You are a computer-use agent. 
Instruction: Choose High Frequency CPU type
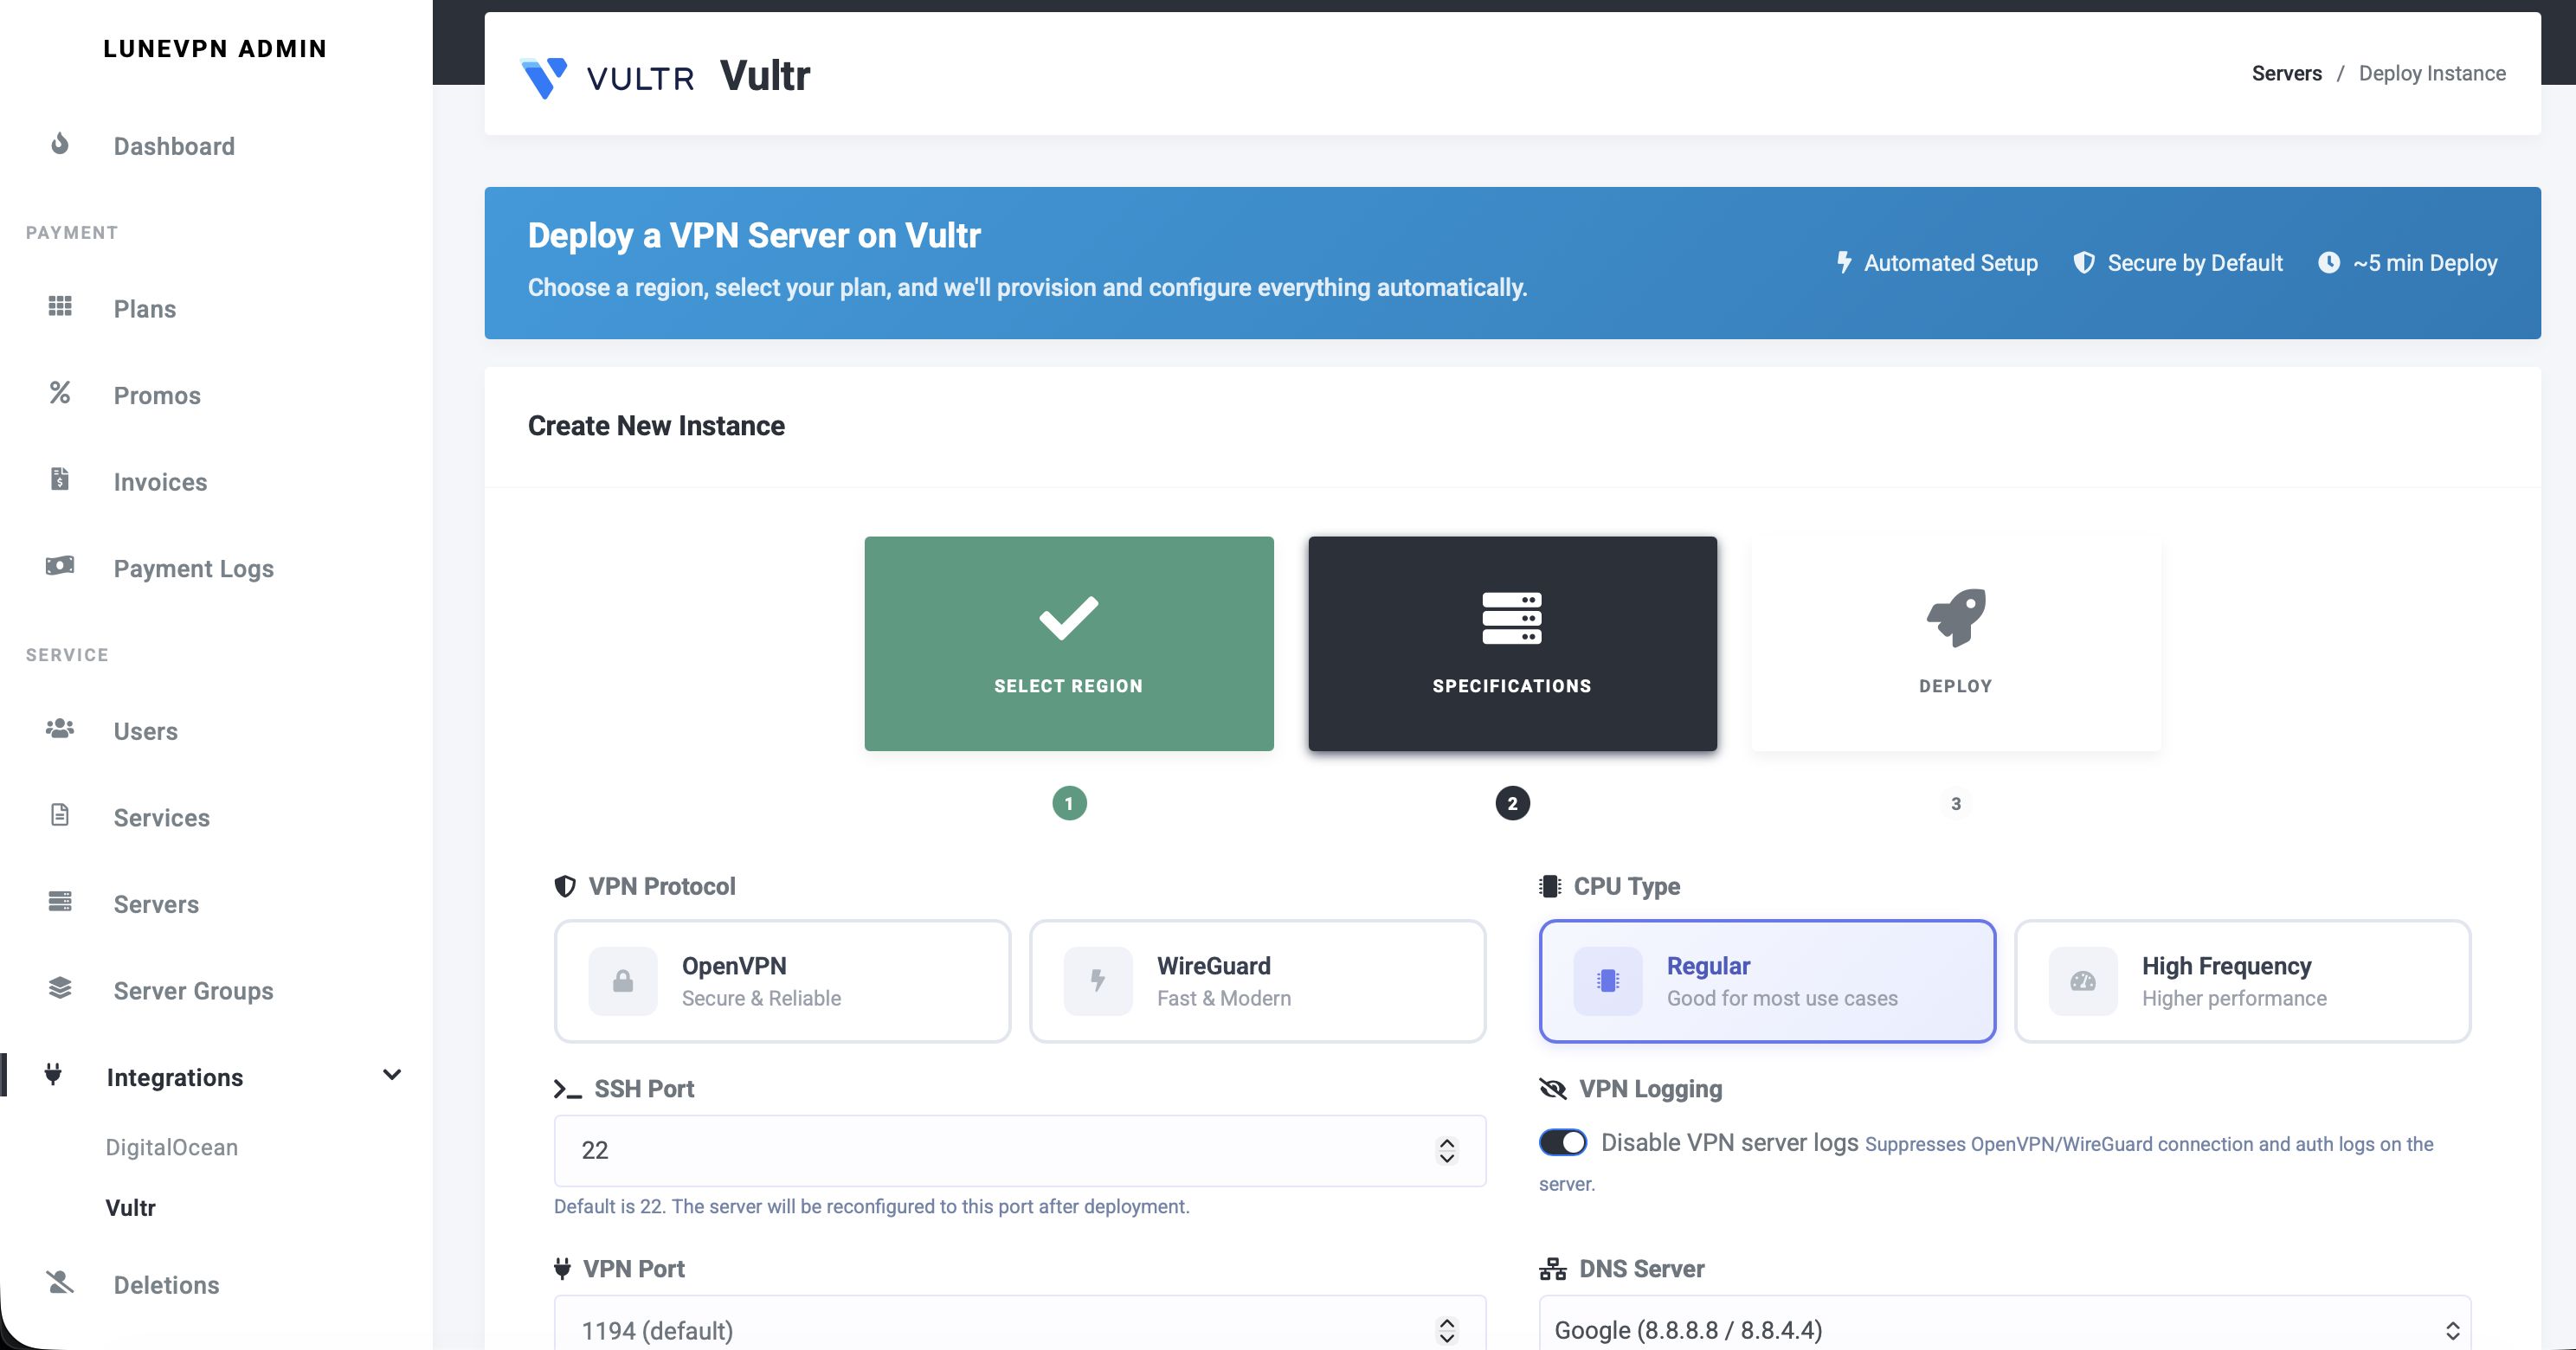tap(2242, 981)
